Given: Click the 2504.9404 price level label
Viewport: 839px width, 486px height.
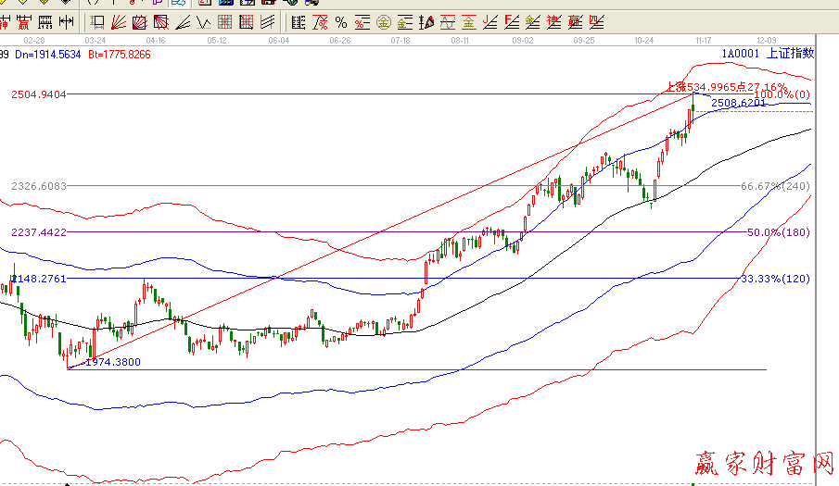Looking at the screenshot, I should pyautogui.click(x=38, y=94).
